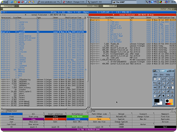Select the Magnify zoom tool

tap(163, 83)
